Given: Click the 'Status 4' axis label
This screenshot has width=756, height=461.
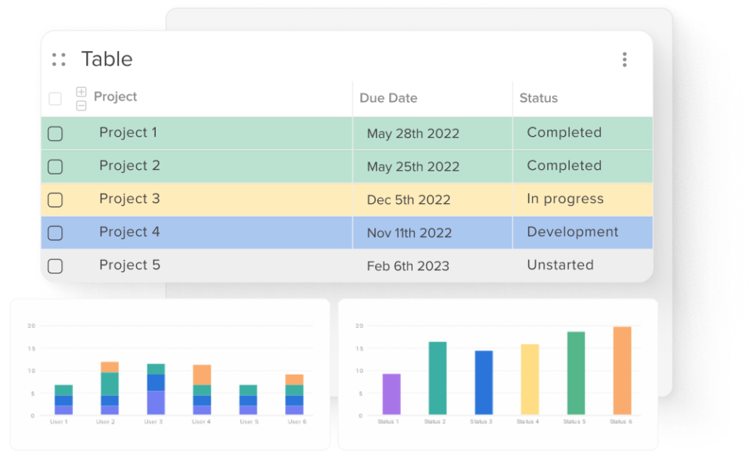Looking at the screenshot, I should click(x=527, y=422).
